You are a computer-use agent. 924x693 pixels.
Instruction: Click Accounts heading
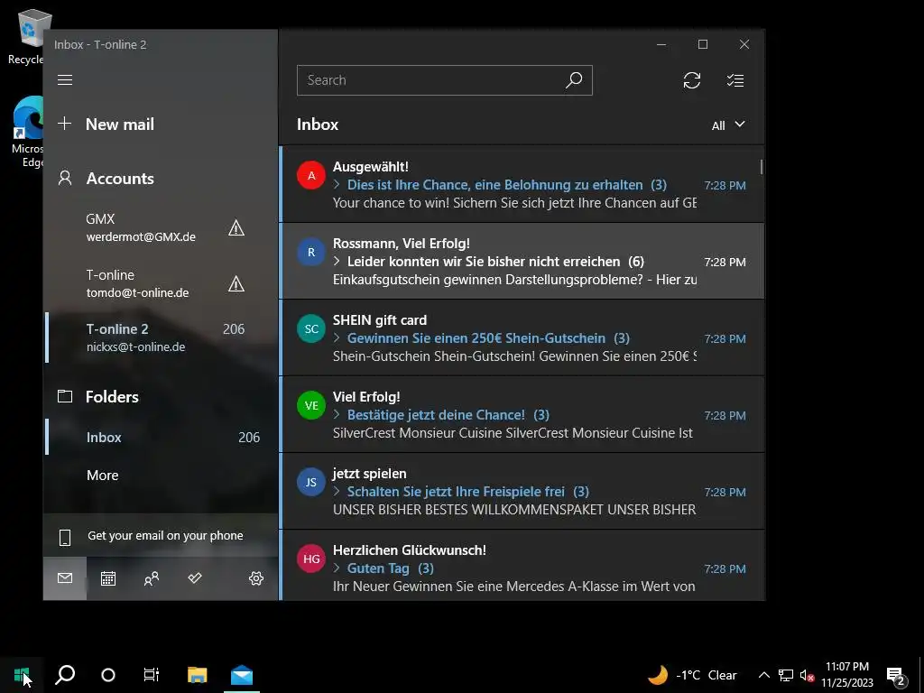point(120,179)
